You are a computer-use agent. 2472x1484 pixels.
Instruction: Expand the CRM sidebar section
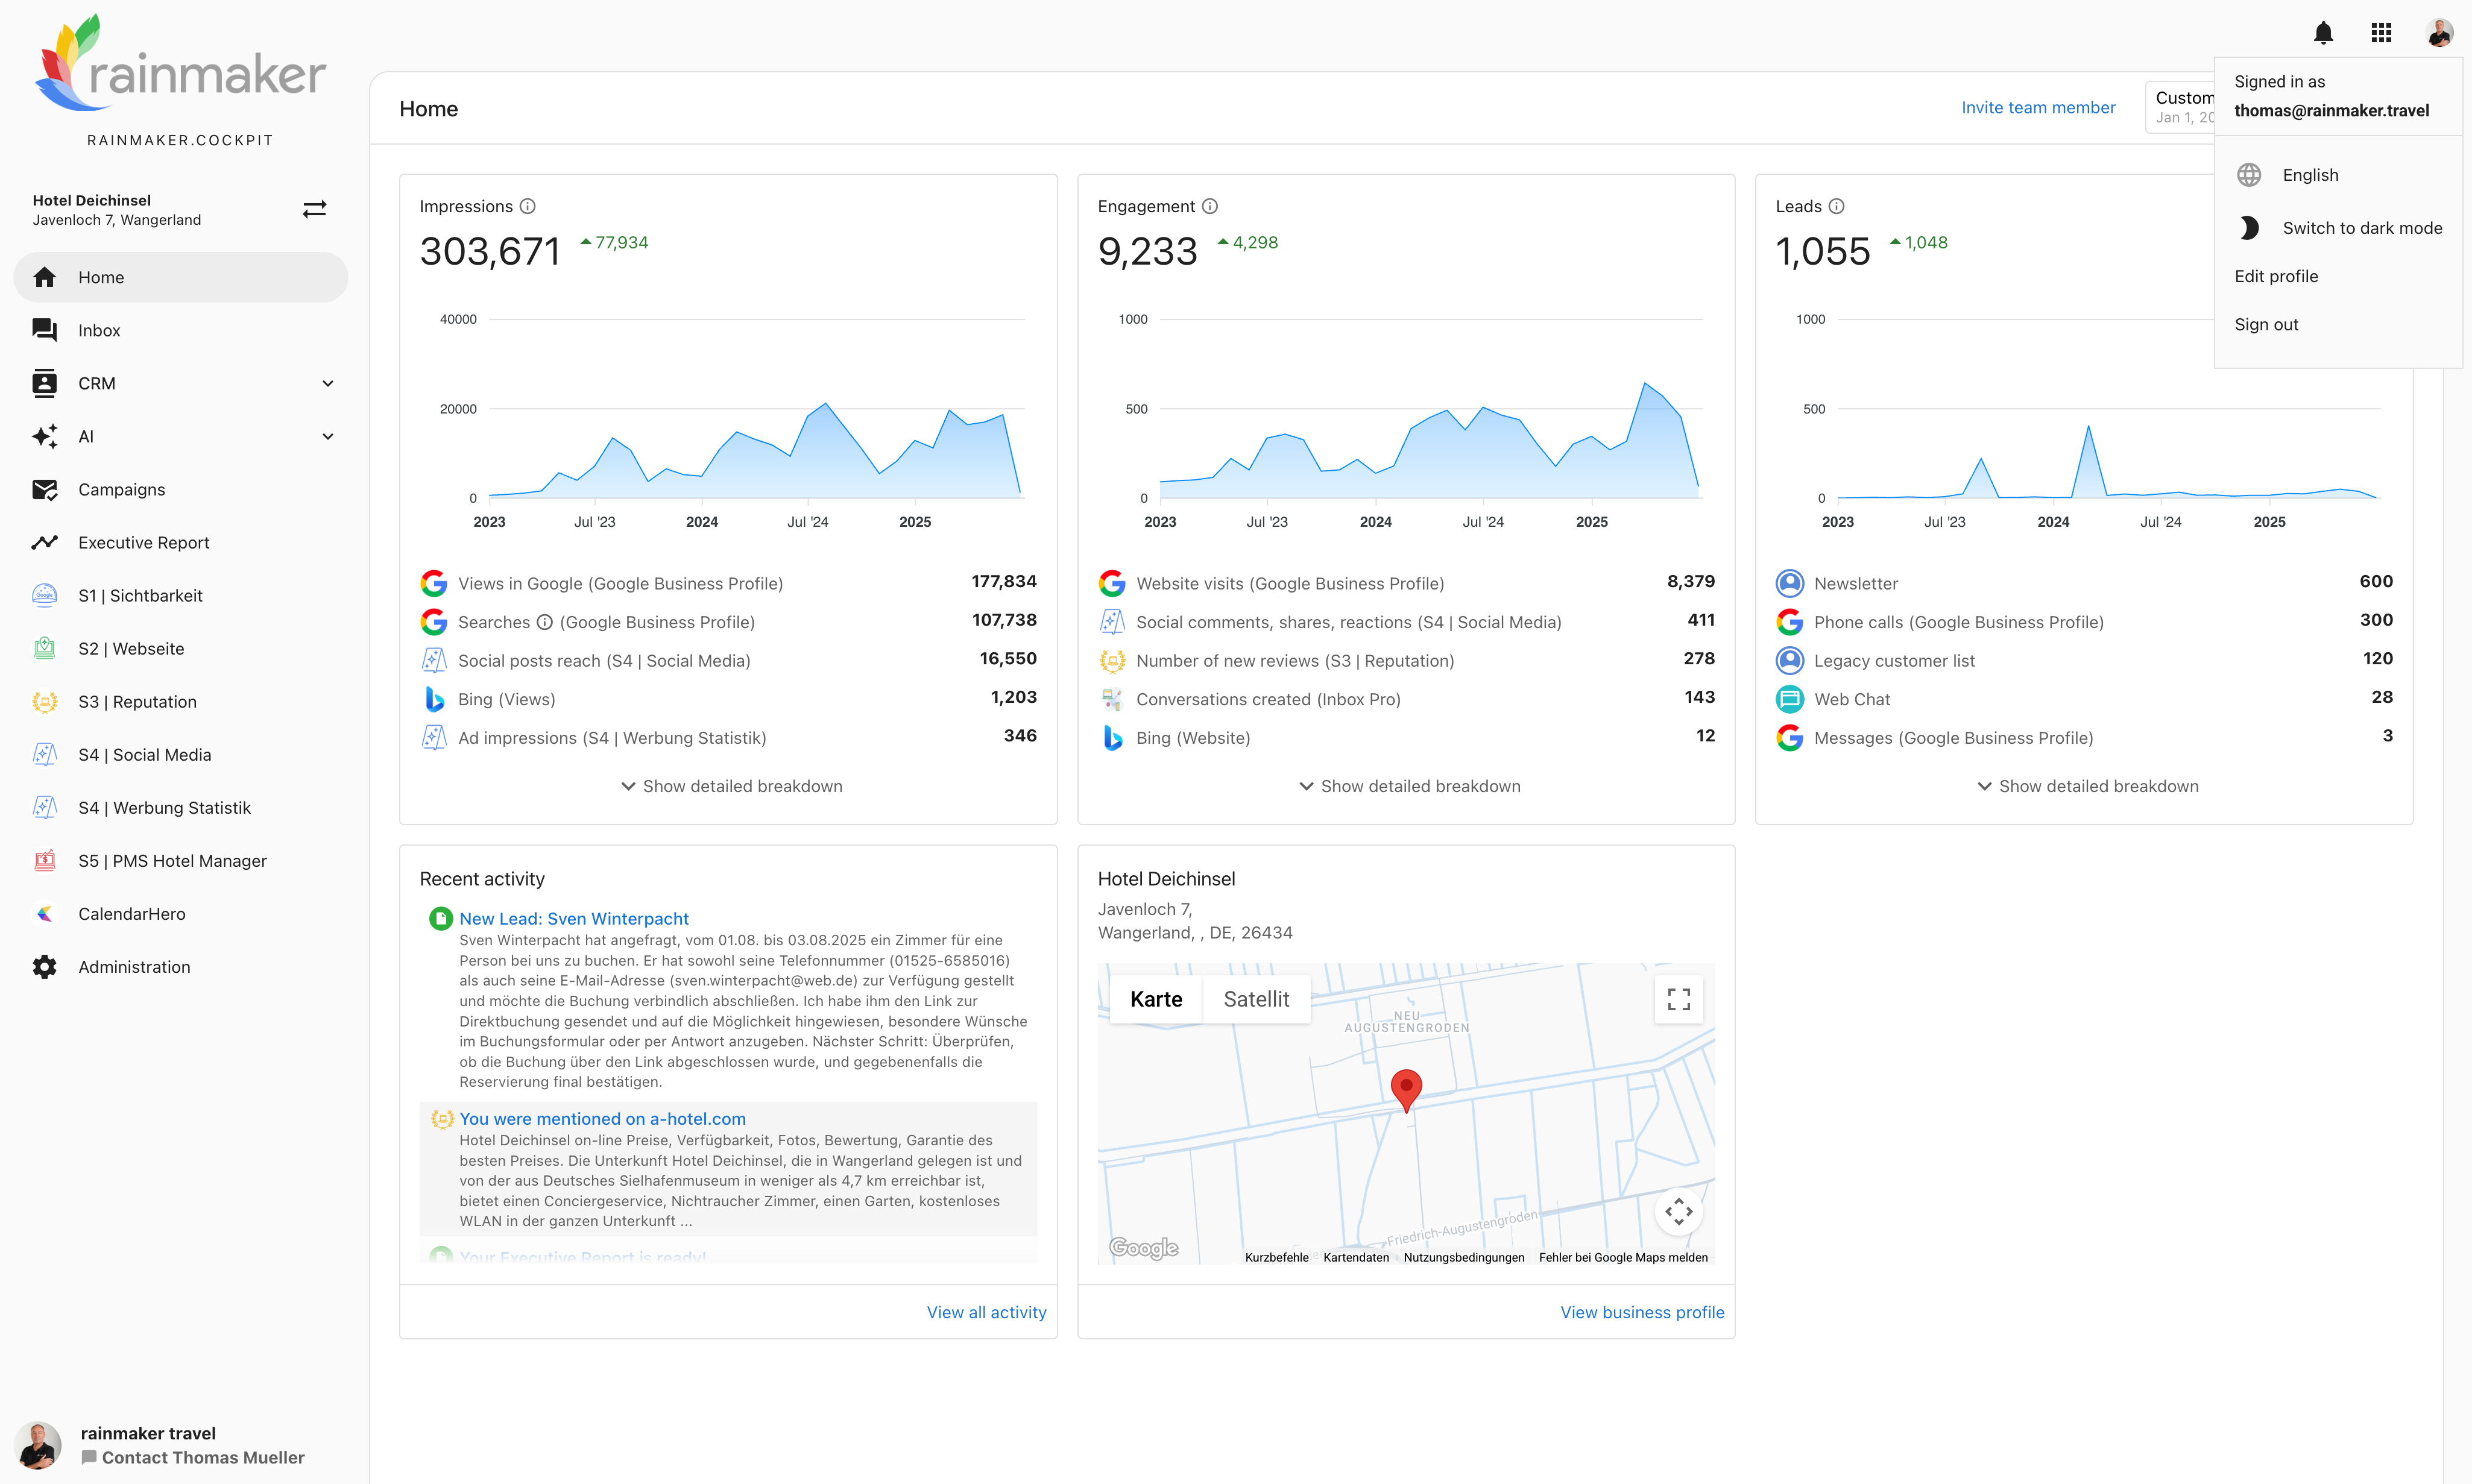pyautogui.click(x=327, y=384)
